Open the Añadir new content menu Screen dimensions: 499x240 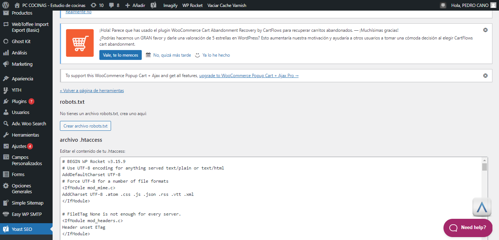click(135, 5)
